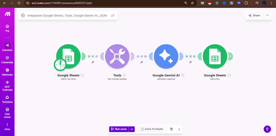Select the Tools module
Viewport: 276px width, 136px height.
click(x=117, y=56)
